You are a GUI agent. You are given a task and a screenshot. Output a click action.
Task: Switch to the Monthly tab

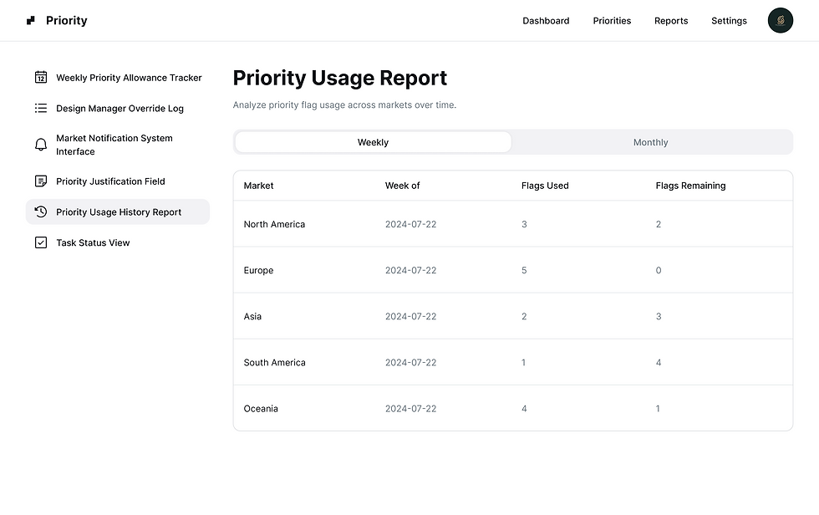(x=650, y=142)
